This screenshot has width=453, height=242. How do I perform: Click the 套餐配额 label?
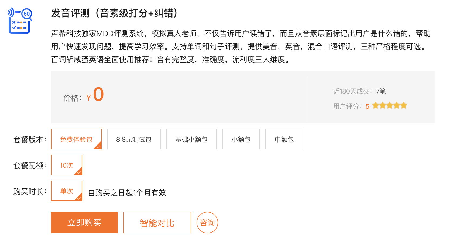(x=30, y=165)
